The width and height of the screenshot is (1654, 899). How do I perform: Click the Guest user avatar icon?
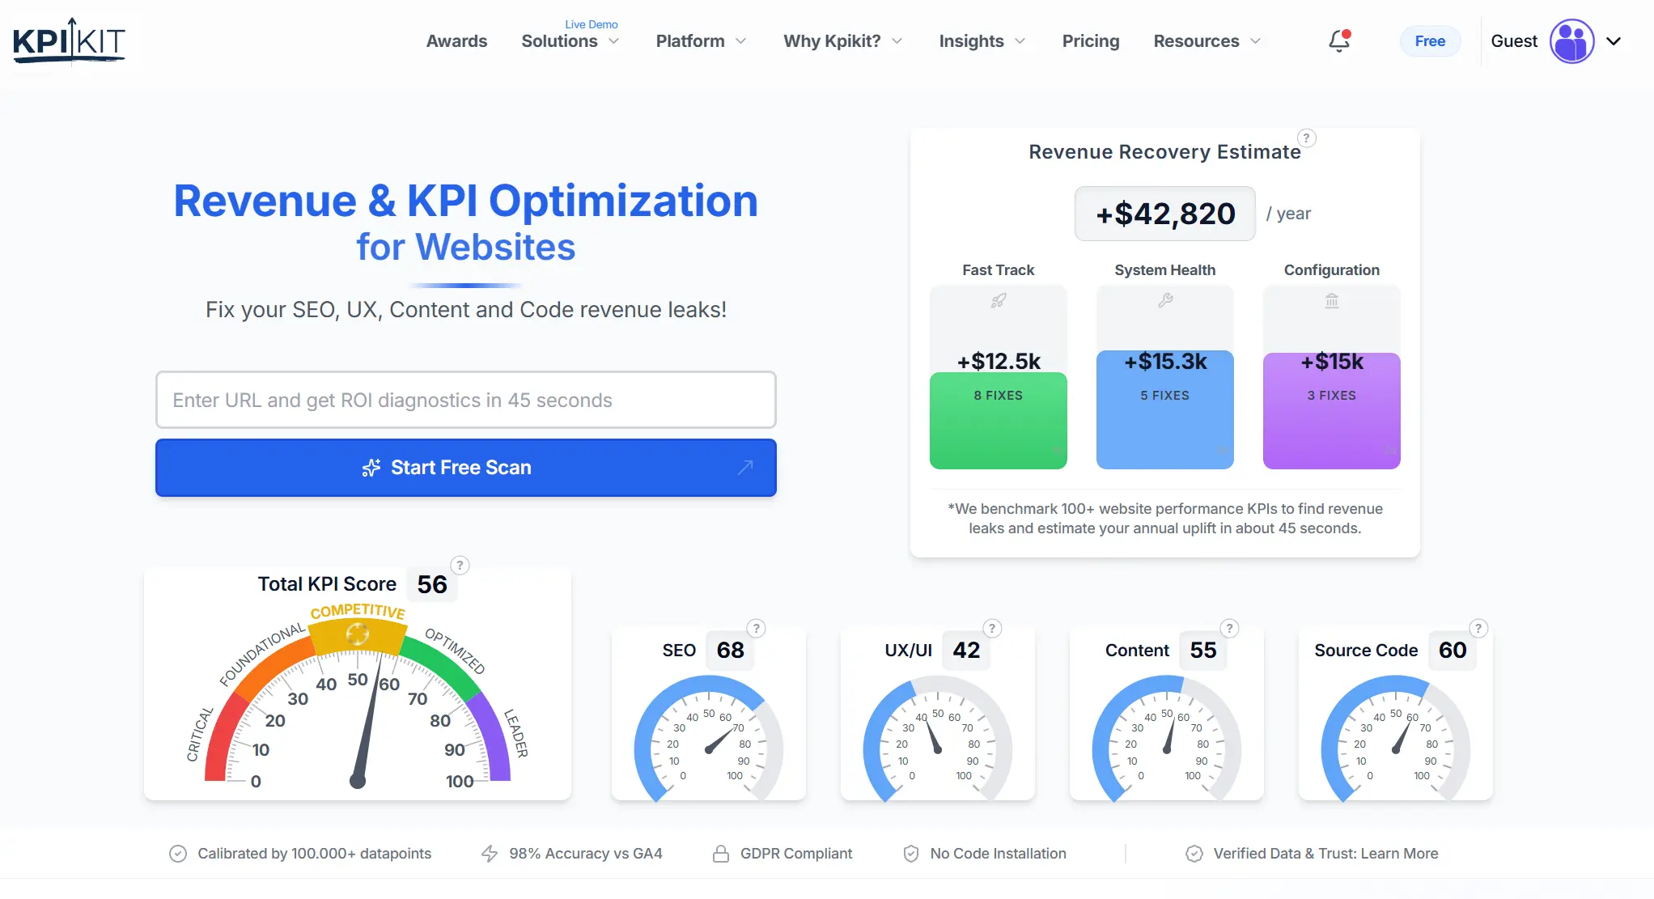click(1571, 41)
